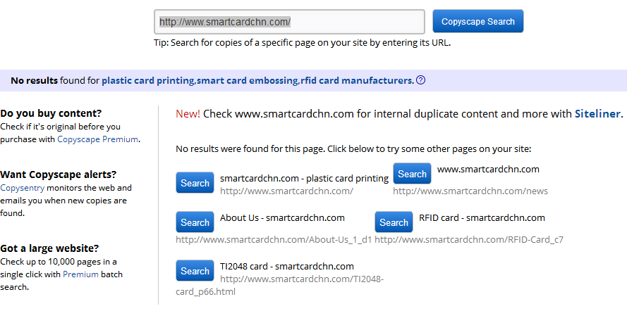Search the www.smartcardchn.com news page

coord(412,173)
